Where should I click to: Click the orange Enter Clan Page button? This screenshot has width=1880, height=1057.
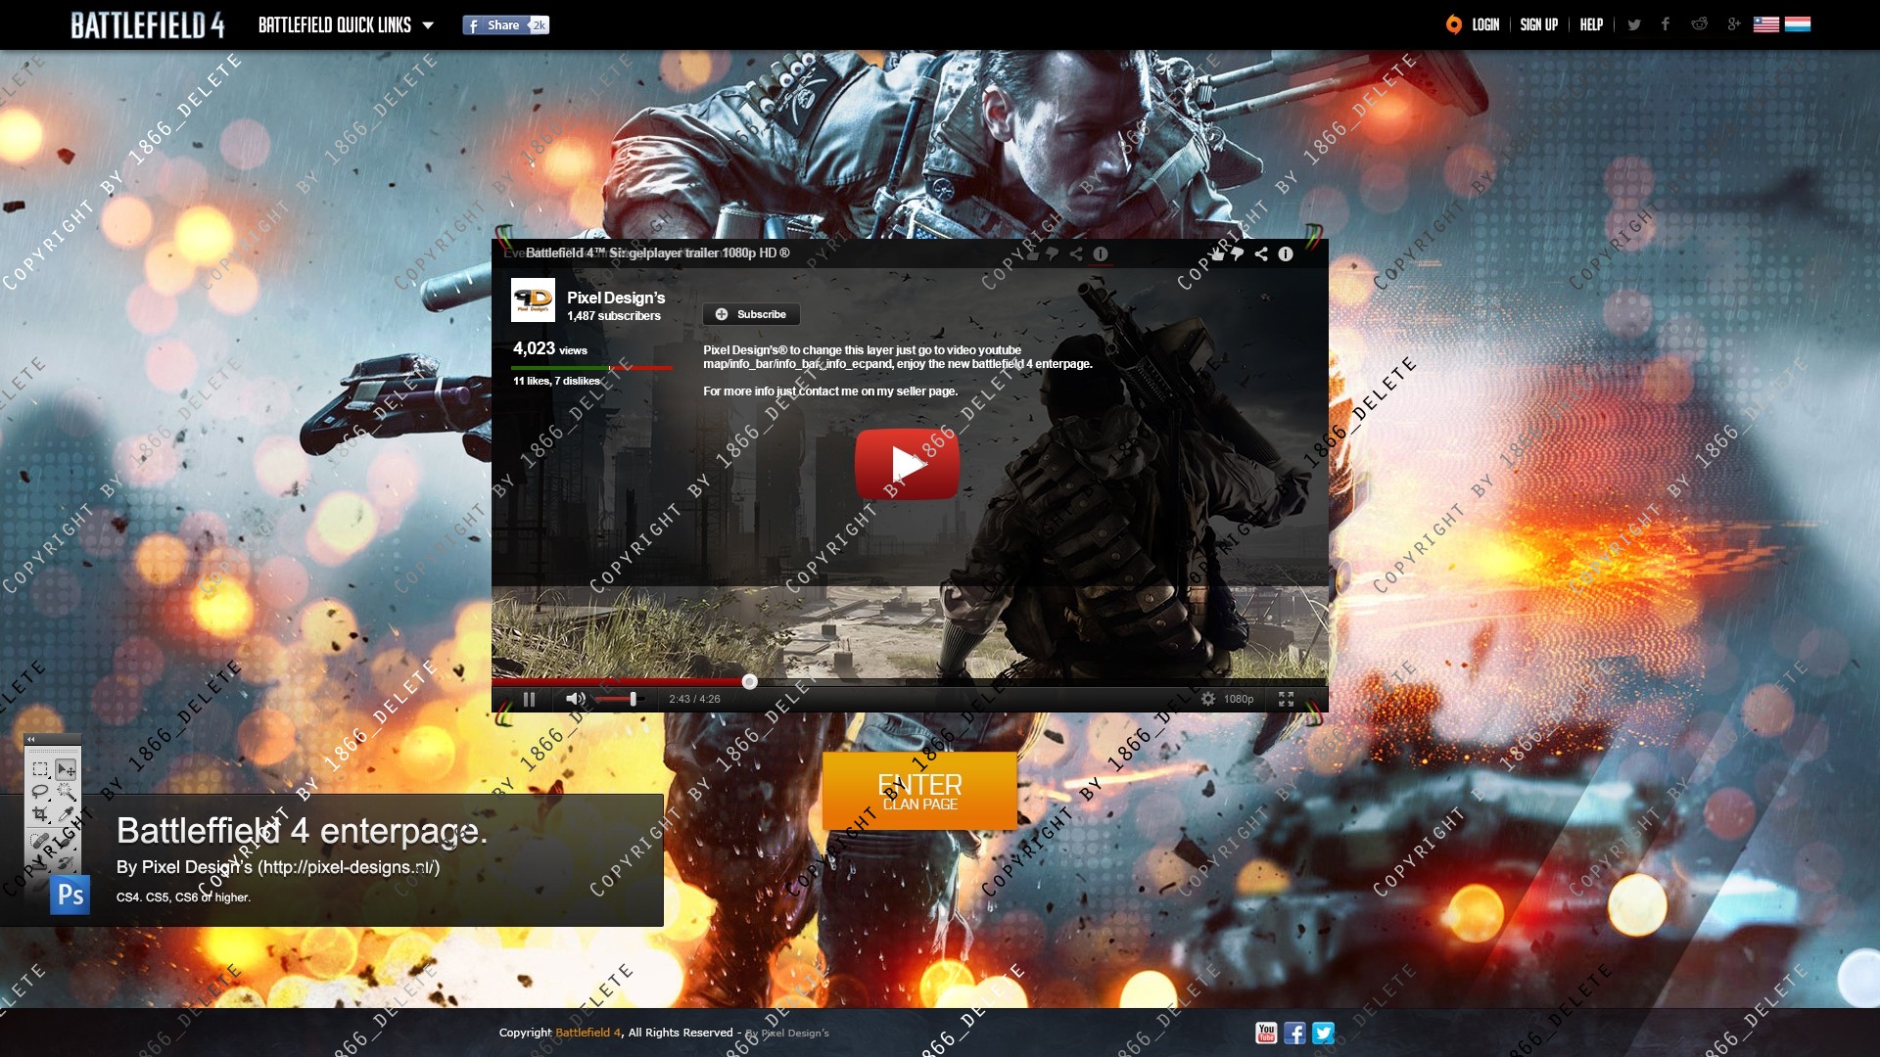pos(919,791)
